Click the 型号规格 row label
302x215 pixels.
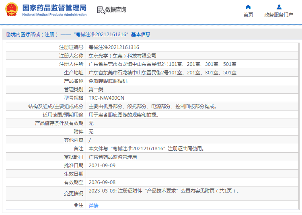(x=74, y=98)
